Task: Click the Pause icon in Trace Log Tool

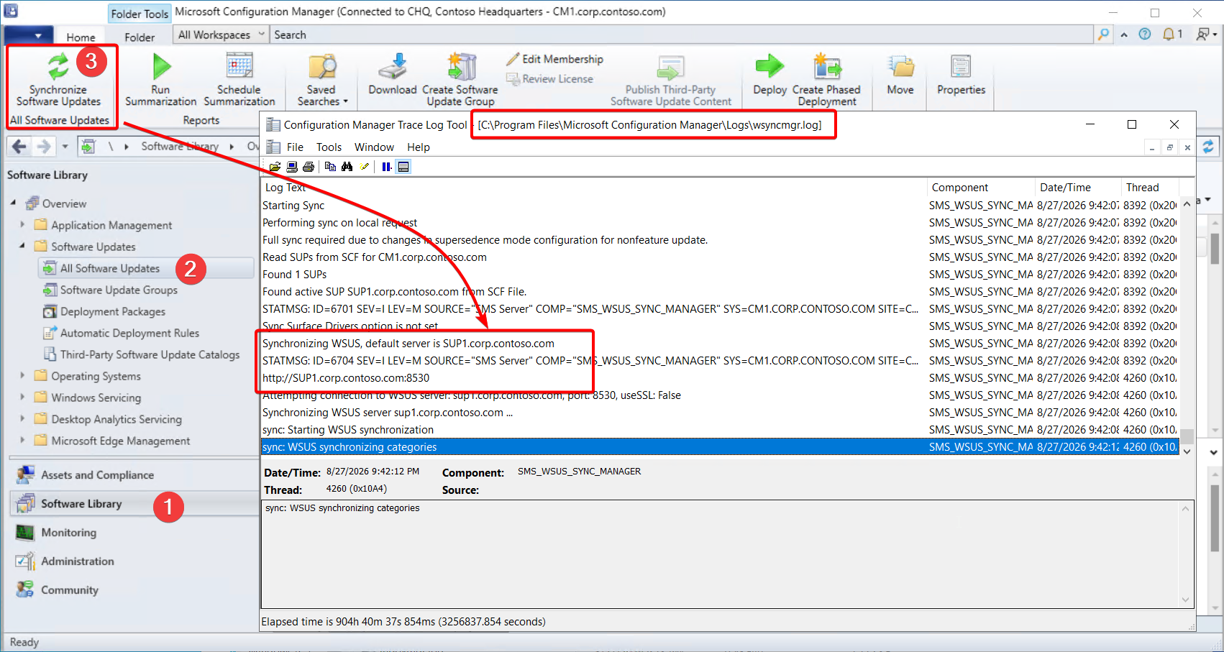Action: pos(386,167)
